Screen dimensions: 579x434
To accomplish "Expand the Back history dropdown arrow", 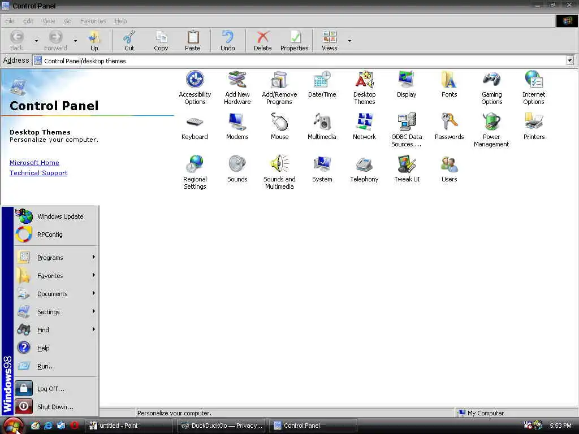I will [x=36, y=41].
